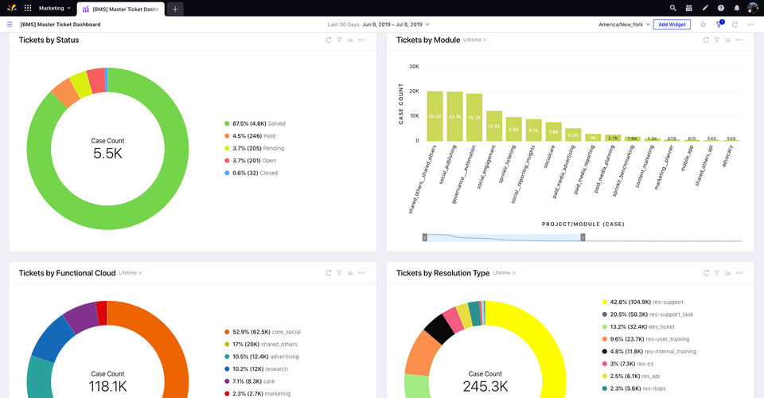Refresh Tickets by Module widget
This screenshot has height=398, width=764.
coord(706,40)
